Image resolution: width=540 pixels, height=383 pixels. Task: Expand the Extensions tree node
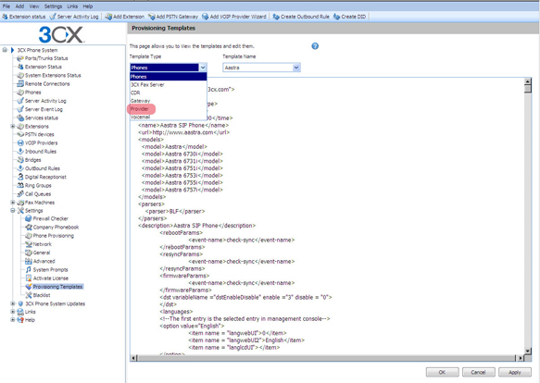coord(13,127)
